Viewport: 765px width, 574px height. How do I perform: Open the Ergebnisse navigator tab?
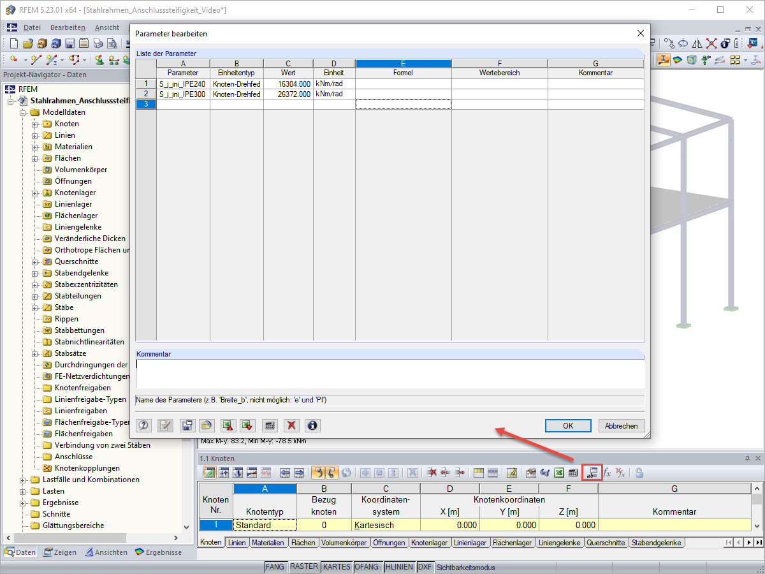tap(158, 552)
